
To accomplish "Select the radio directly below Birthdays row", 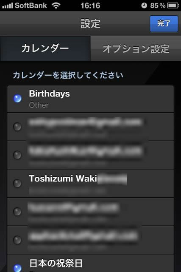I will (17, 127).
